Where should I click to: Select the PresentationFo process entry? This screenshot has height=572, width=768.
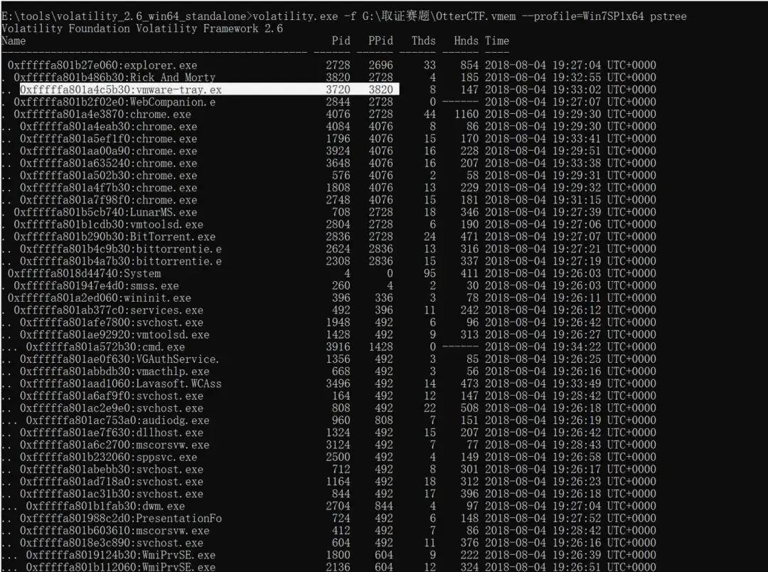(x=120, y=519)
